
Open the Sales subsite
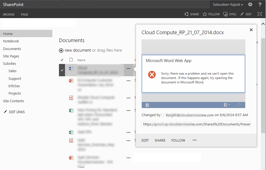pyautogui.click(x=12, y=71)
